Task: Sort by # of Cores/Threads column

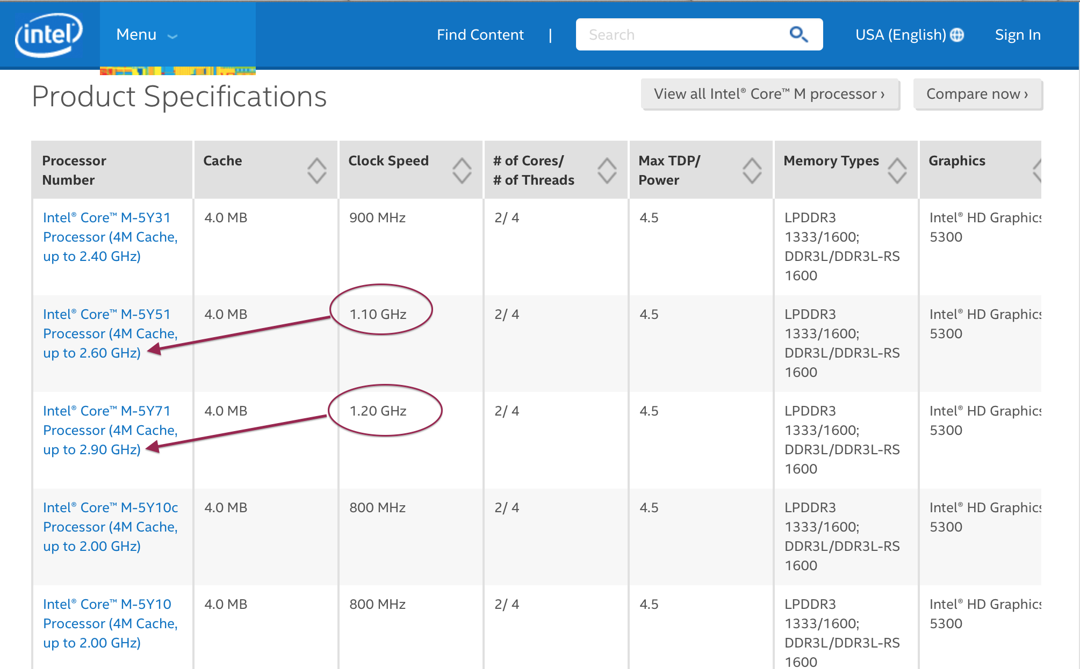Action: coord(607,170)
